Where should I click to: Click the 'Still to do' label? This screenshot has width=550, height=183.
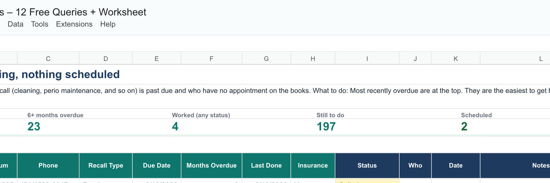[x=330, y=115]
